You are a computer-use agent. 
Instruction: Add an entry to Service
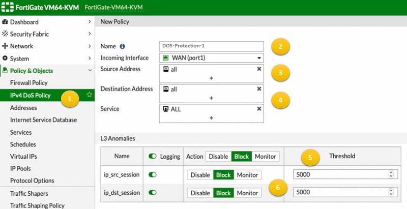click(211, 118)
